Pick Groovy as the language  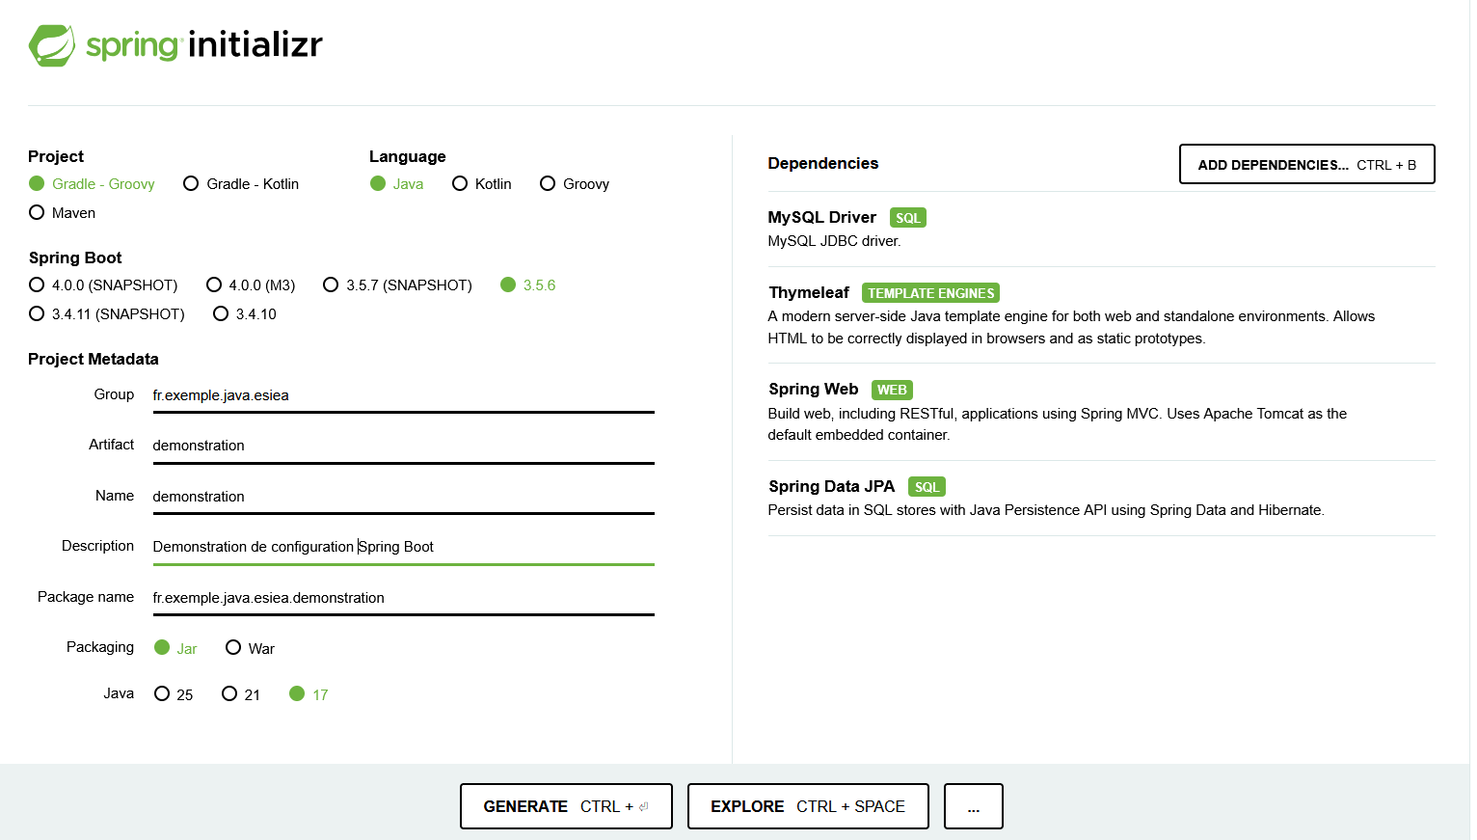tap(548, 184)
